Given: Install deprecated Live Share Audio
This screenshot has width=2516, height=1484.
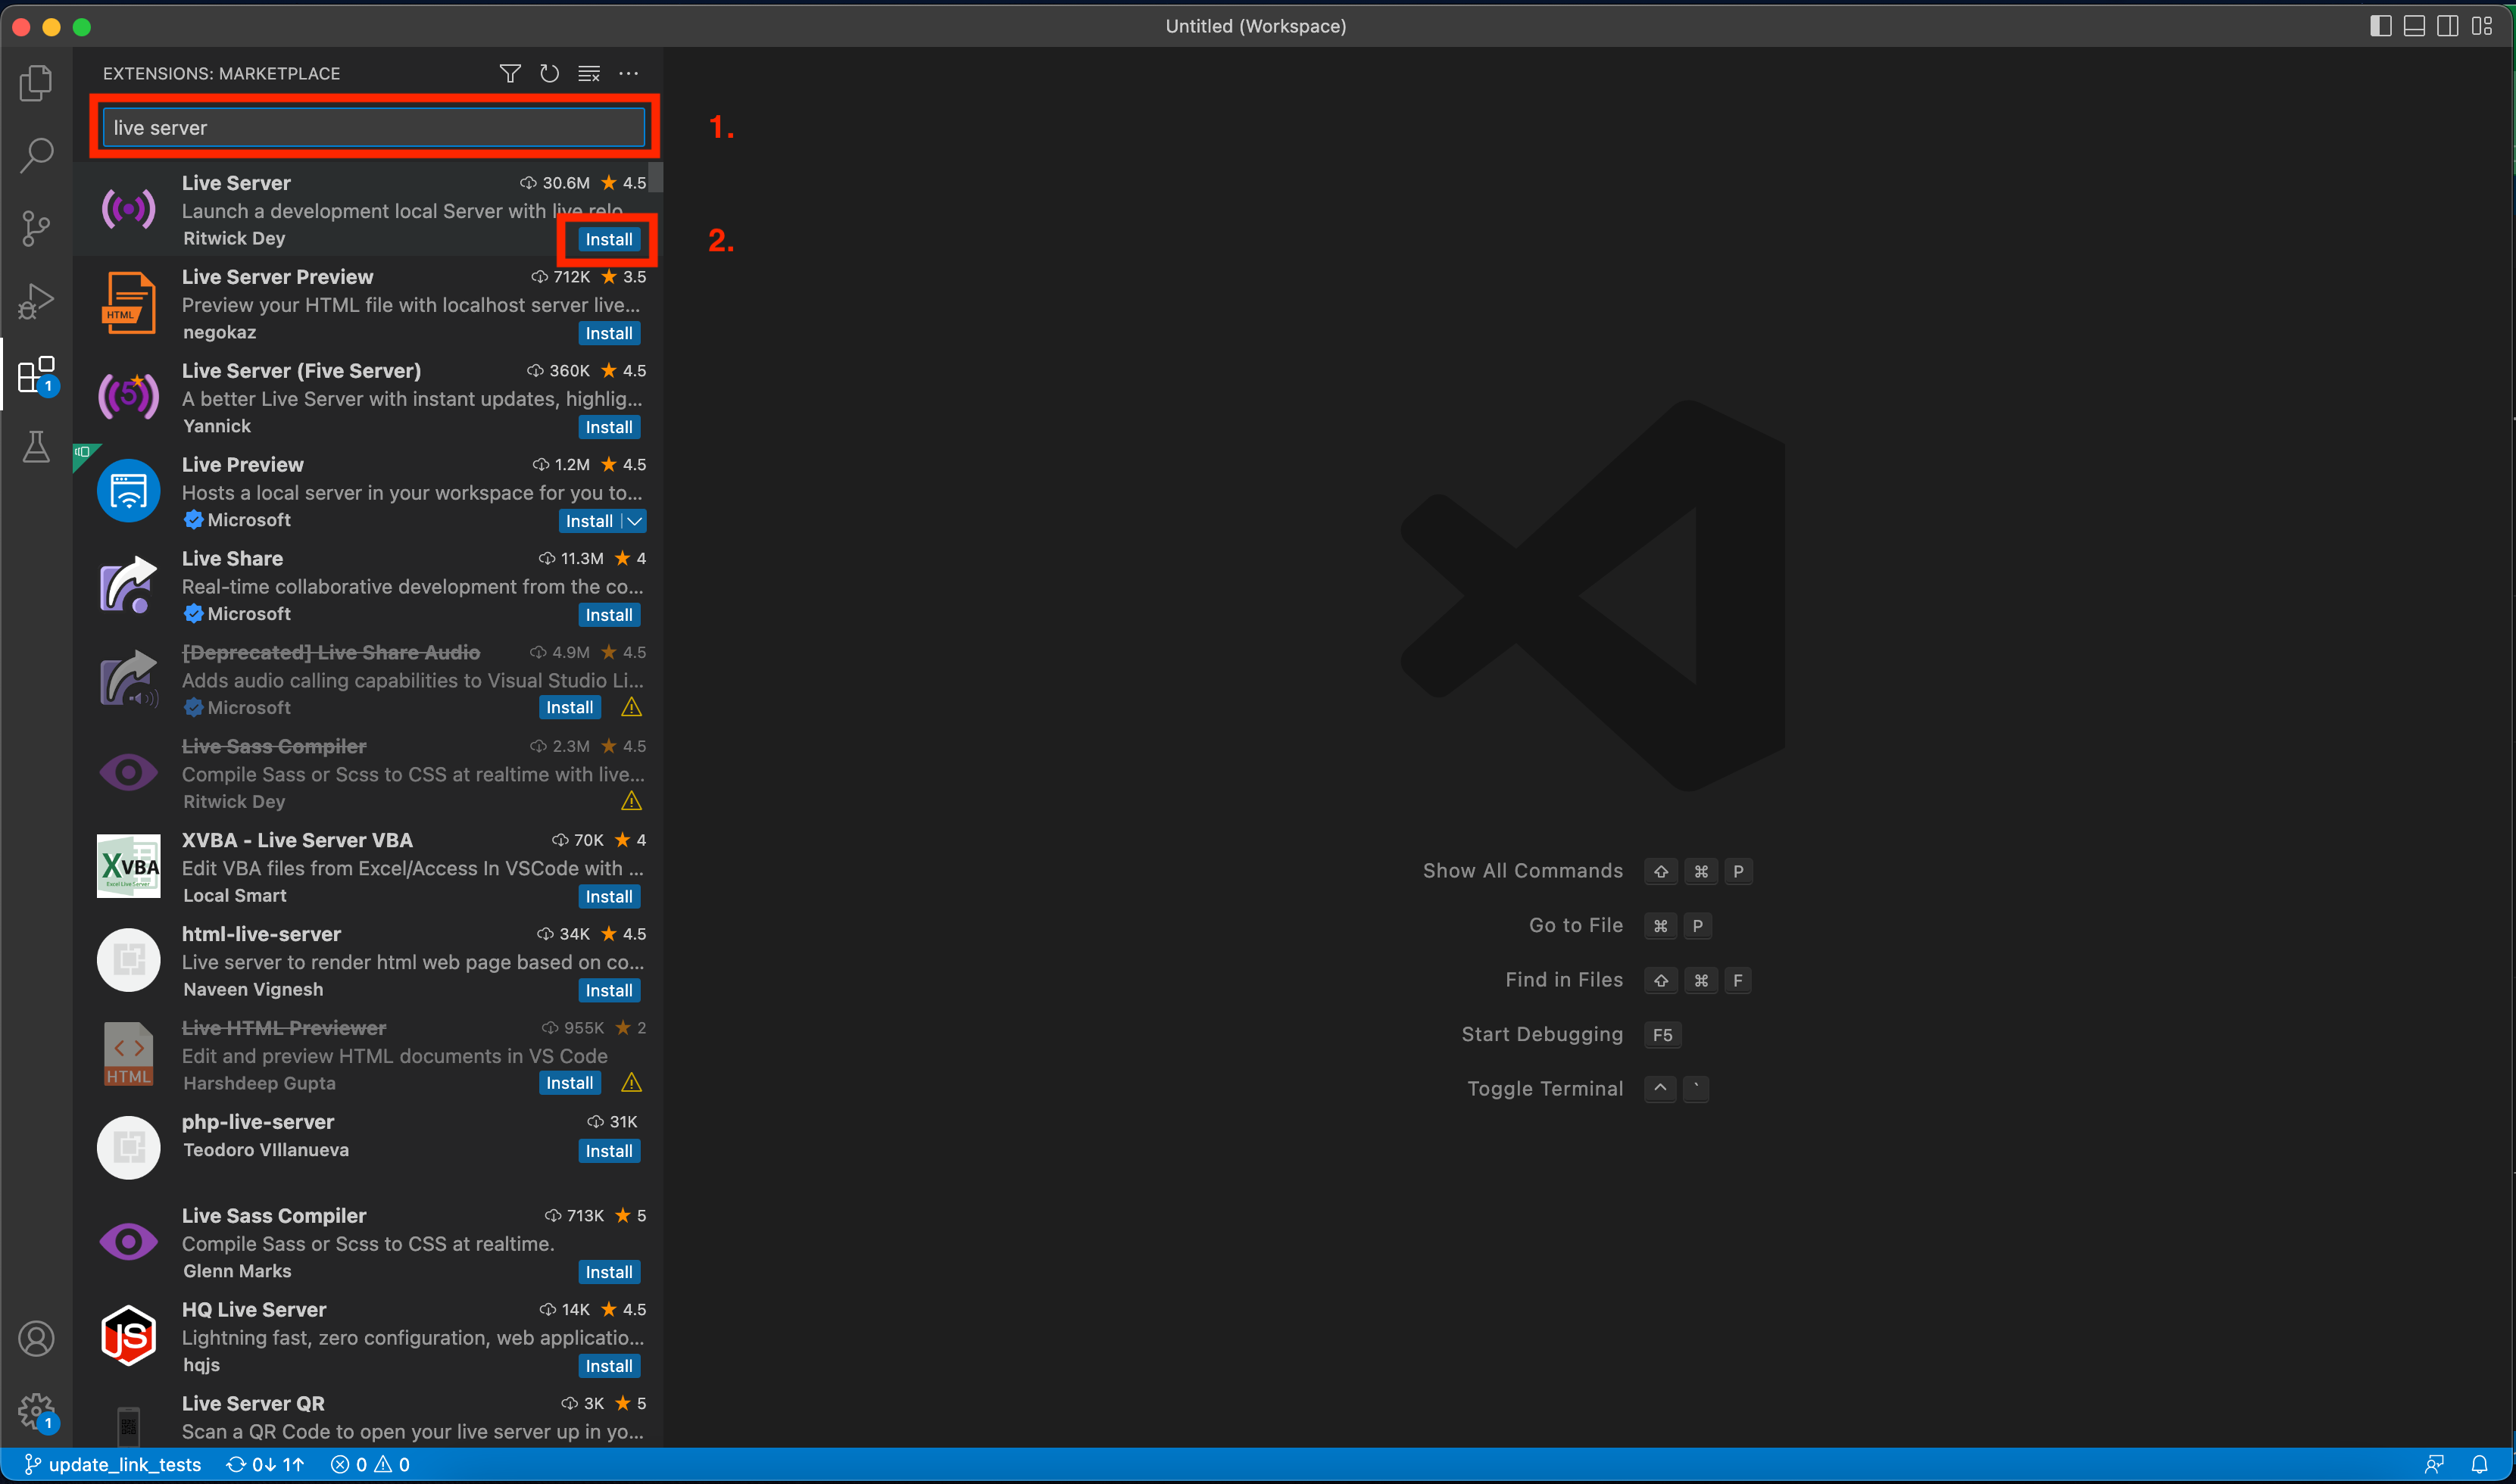Looking at the screenshot, I should [570, 707].
